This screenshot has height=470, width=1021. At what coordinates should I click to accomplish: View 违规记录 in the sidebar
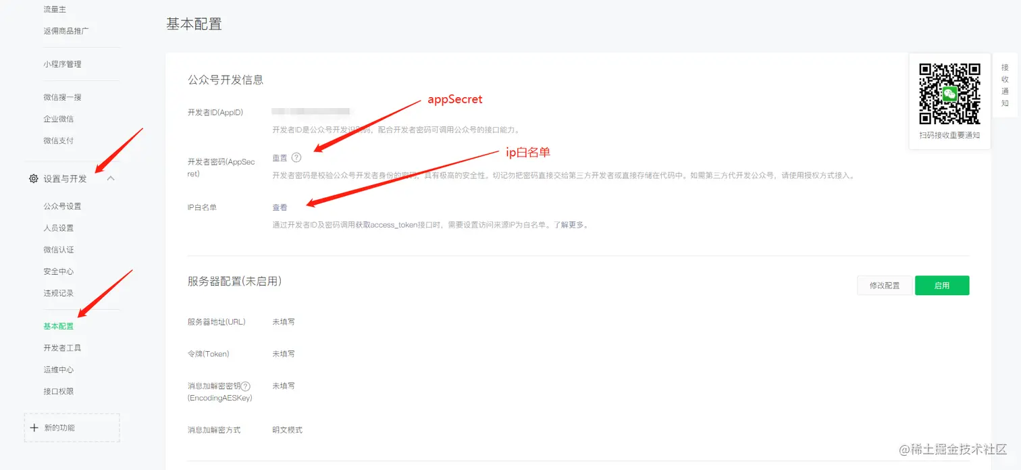pos(59,293)
